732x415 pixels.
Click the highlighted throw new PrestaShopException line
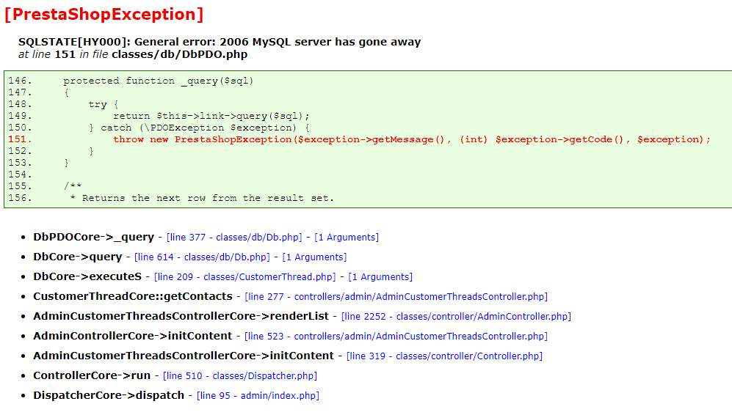412,139
